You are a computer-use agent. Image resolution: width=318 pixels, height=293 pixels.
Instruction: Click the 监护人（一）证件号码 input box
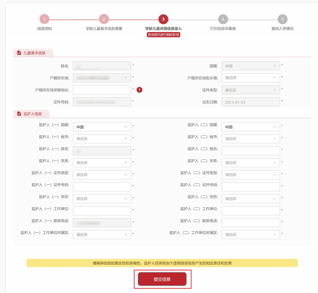pos(102,187)
